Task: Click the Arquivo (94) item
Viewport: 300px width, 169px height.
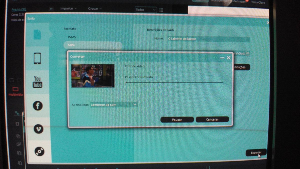Action: click(x=19, y=10)
